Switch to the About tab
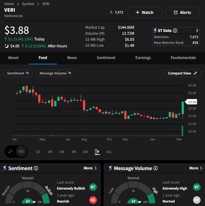Viewport: 205px width, 206px height. point(13,58)
